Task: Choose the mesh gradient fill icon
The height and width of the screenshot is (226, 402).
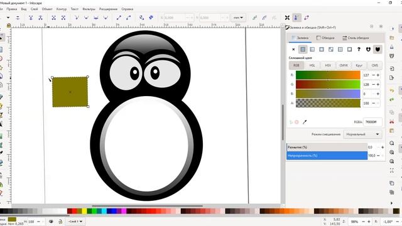Action: click(x=331, y=49)
